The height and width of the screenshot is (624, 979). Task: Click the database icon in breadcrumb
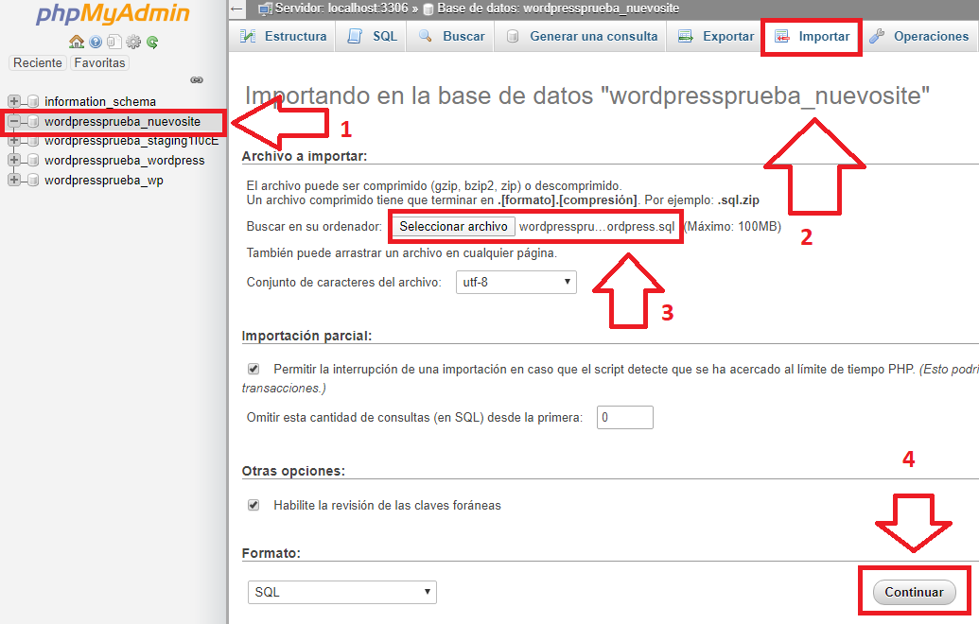[428, 9]
